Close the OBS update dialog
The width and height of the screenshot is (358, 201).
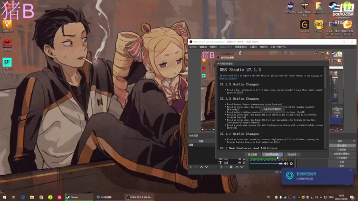tap(326, 58)
